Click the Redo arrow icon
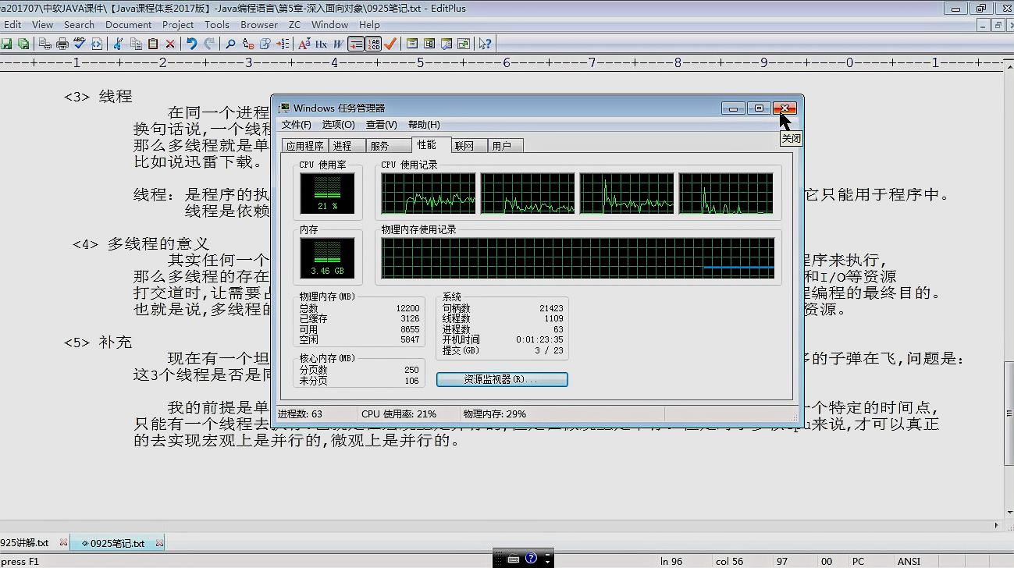The image size is (1014, 568). click(209, 44)
